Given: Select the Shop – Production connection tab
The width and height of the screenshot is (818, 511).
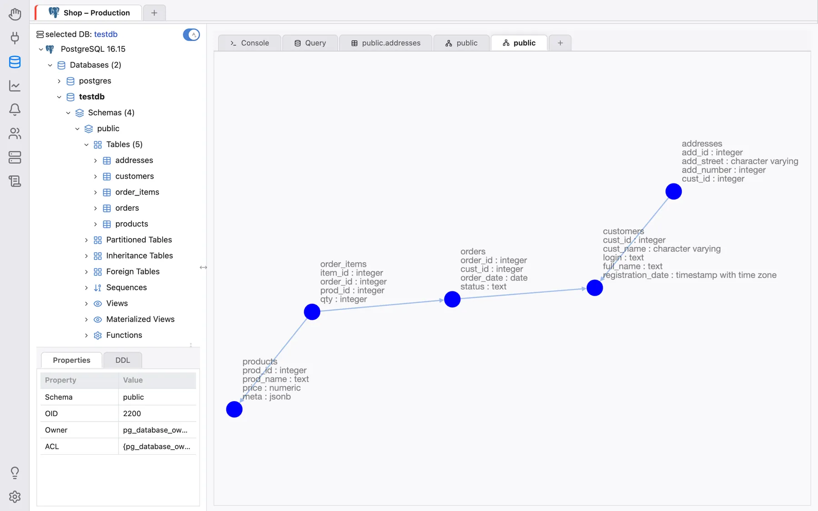Looking at the screenshot, I should (89, 13).
